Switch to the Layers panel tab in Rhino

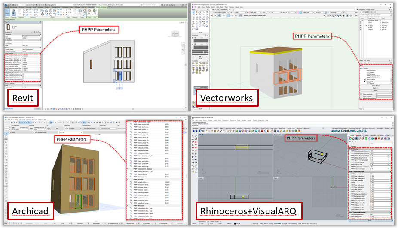point(359,135)
